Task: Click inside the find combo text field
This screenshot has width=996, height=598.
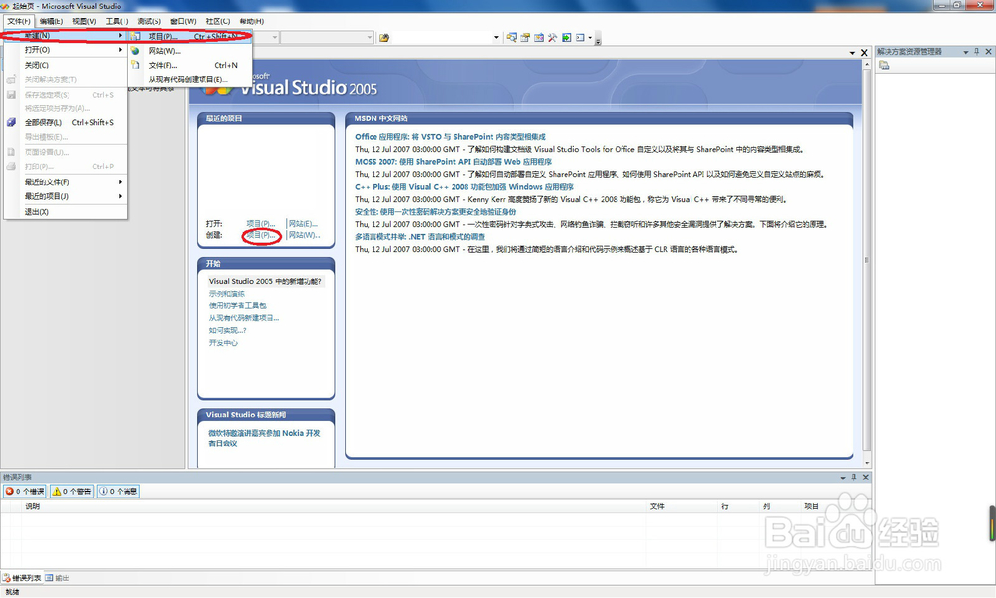Action: [x=441, y=38]
